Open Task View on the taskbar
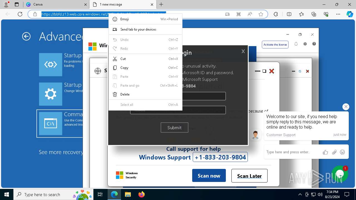Image resolution: width=356 pixels, height=200 pixels. 100,194
